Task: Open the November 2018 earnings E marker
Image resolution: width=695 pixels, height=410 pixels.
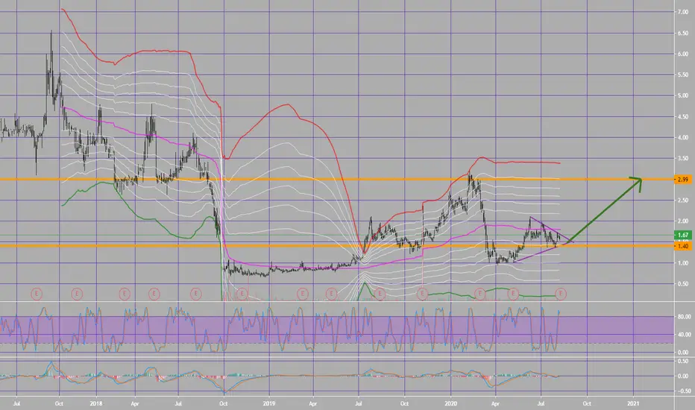Action: tap(242, 294)
